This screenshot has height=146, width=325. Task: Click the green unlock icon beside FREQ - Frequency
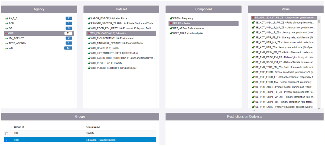click(x=171, y=18)
